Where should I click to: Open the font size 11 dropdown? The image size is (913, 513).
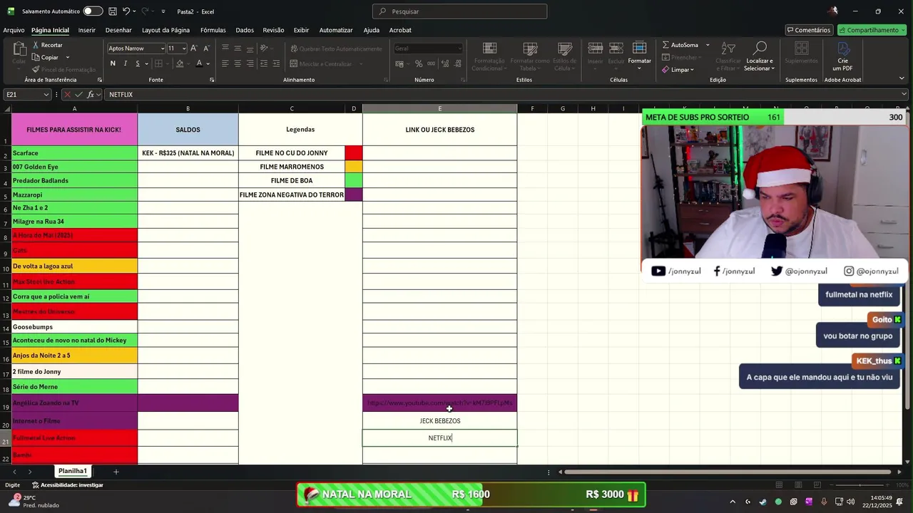pyautogui.click(x=184, y=48)
